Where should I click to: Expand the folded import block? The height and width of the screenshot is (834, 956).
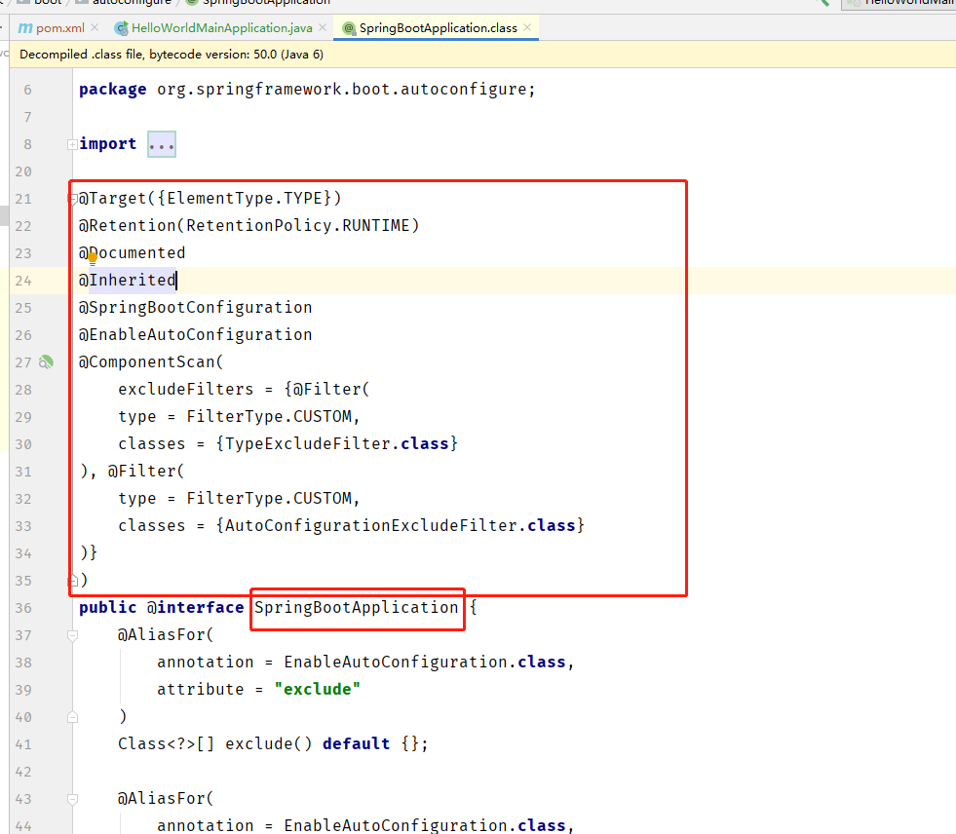point(72,144)
